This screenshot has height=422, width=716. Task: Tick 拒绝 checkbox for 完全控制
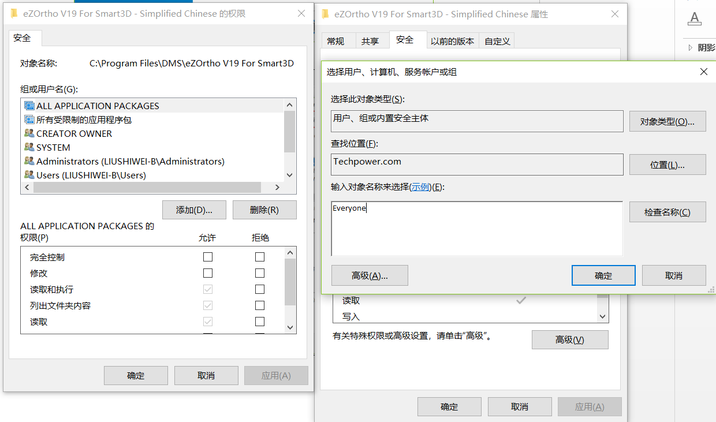260,257
